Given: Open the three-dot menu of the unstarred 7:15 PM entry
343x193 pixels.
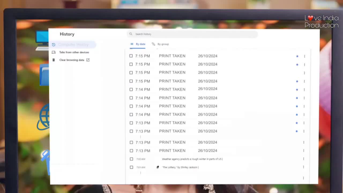Looking at the screenshot, I should coord(304,73).
